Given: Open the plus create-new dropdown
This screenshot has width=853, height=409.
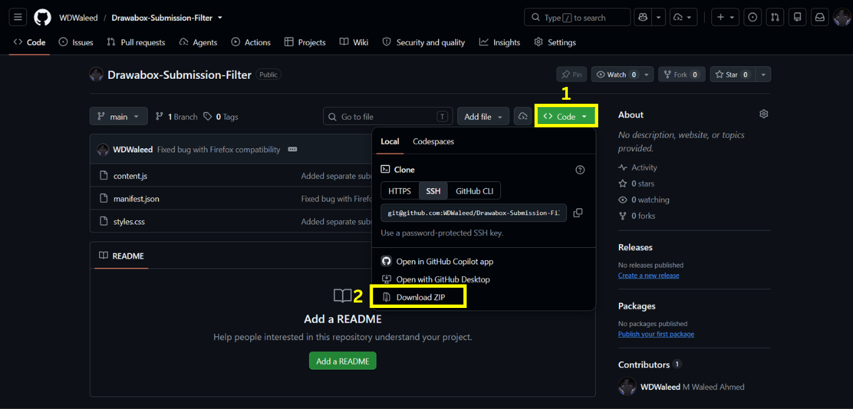Looking at the screenshot, I should click(x=726, y=18).
